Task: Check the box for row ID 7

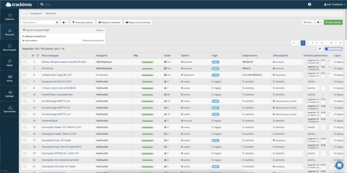Action: coord(24,81)
